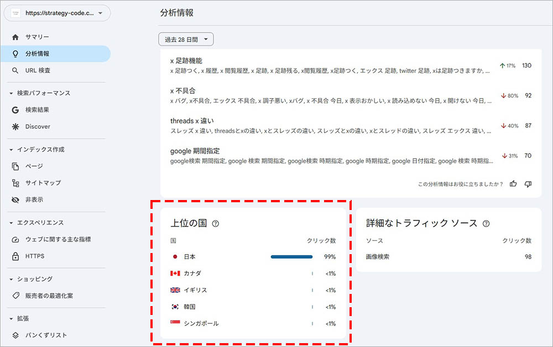Click help icon beside 詳細なトラフィック ソース
Screen dimensions: 553x347
[x=486, y=224]
